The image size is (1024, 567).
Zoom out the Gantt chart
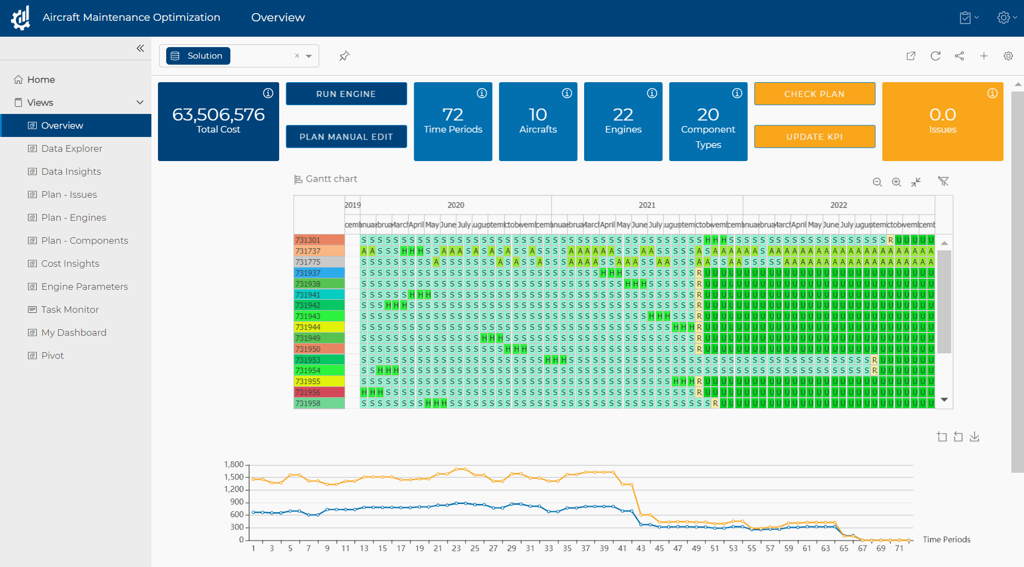tap(877, 182)
